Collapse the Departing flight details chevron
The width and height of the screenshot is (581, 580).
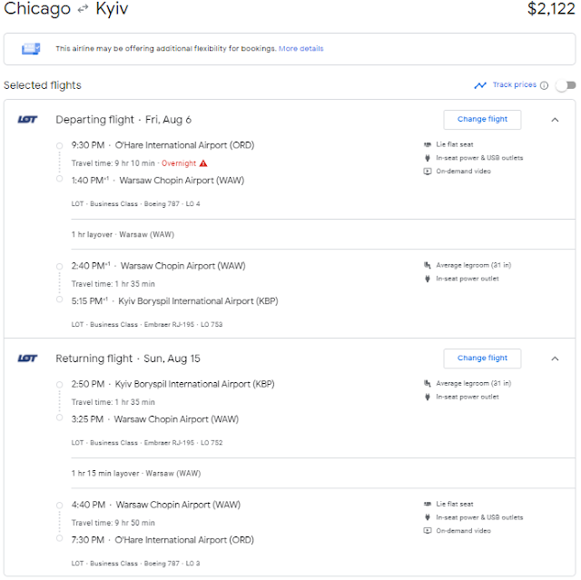coord(555,119)
